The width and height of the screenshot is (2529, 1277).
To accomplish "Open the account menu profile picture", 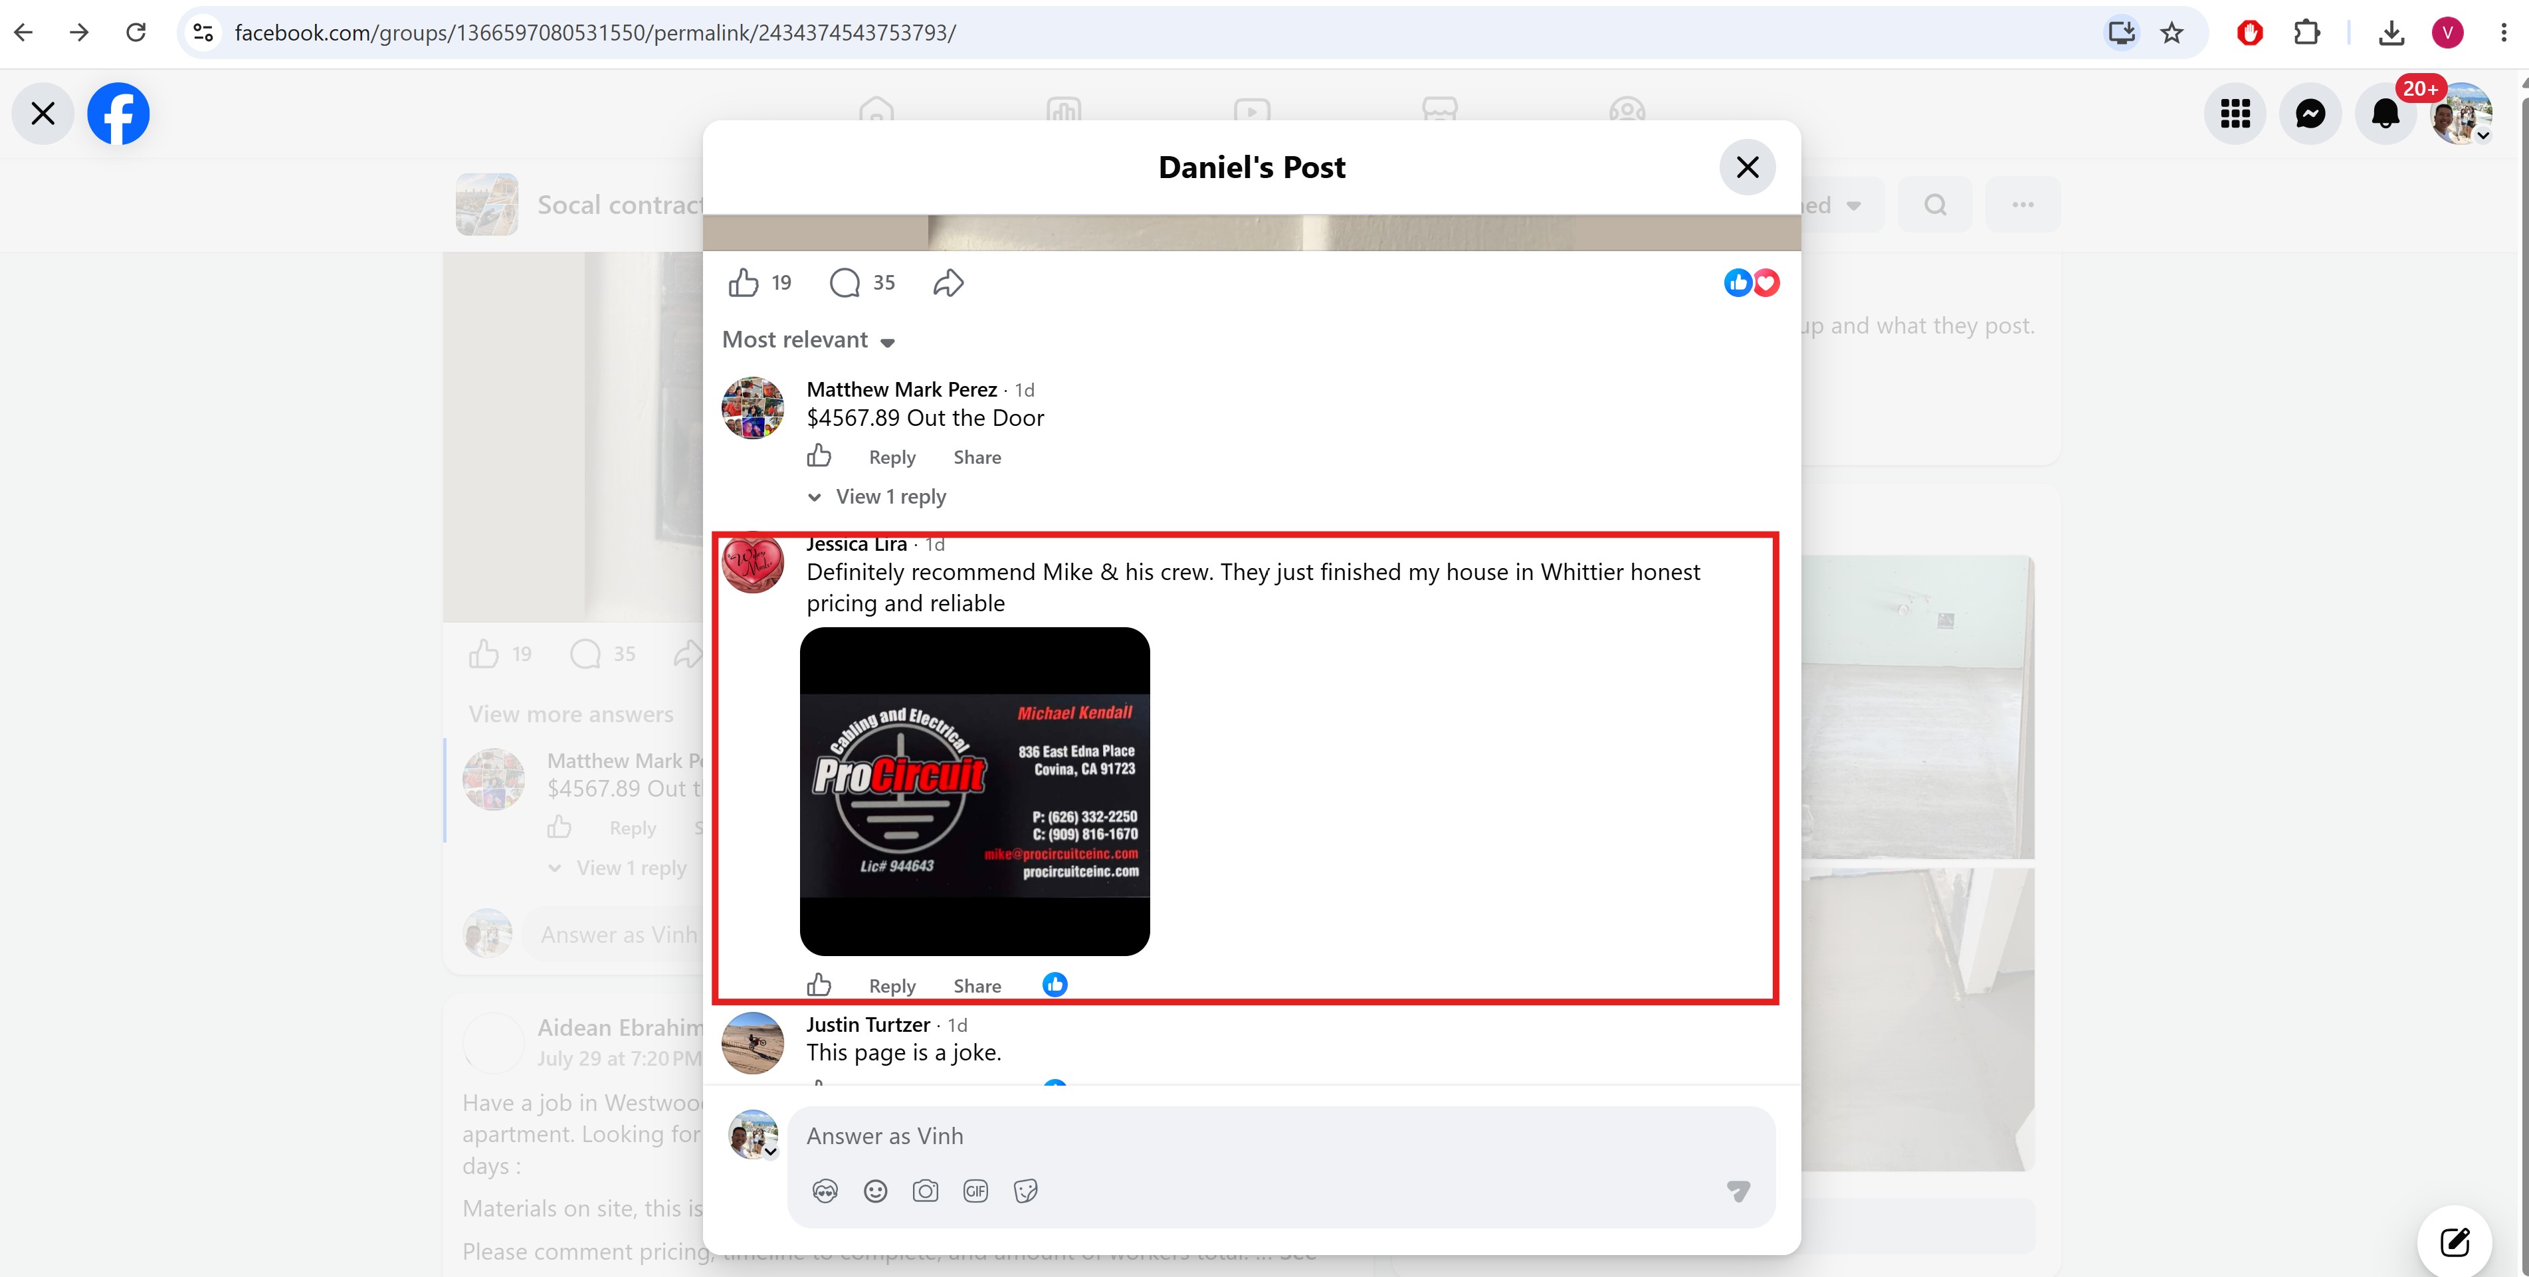I will pyautogui.click(x=2461, y=114).
